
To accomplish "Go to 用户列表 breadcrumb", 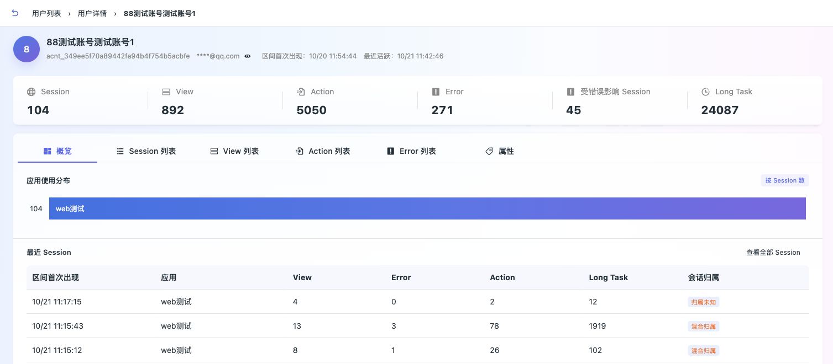I will coord(46,13).
